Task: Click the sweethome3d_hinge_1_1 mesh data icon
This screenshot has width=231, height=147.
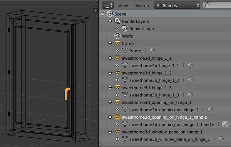Action: [x=125, y=65]
